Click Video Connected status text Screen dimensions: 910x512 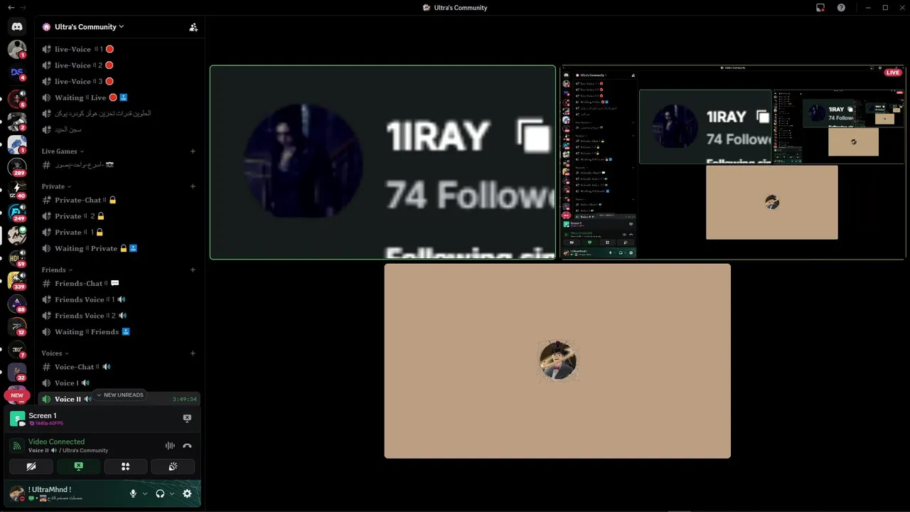(x=56, y=442)
